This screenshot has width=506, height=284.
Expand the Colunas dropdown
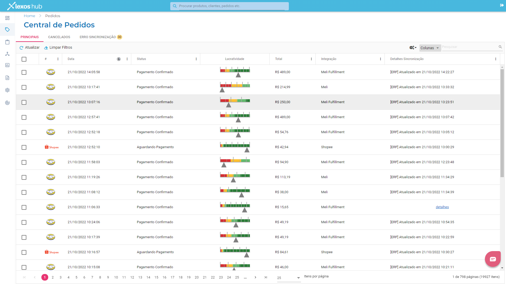[430, 48]
